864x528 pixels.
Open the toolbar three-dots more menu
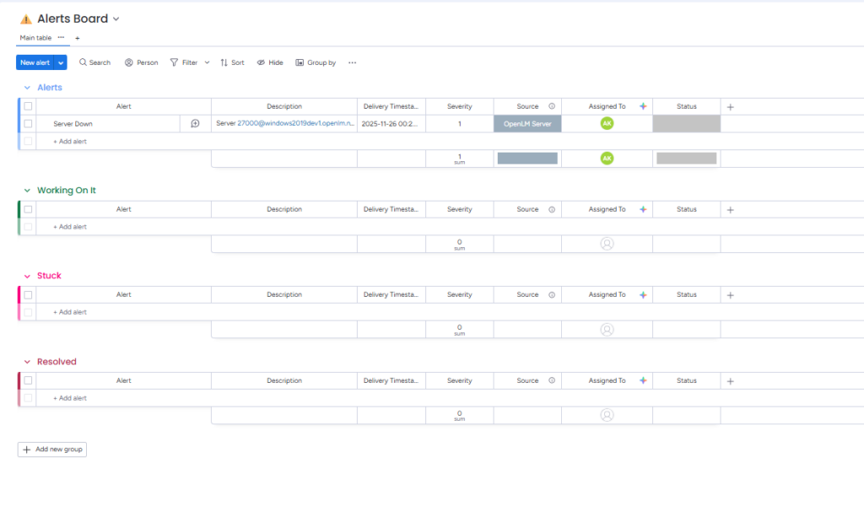352,62
